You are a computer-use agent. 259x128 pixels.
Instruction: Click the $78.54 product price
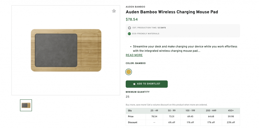click(x=132, y=19)
